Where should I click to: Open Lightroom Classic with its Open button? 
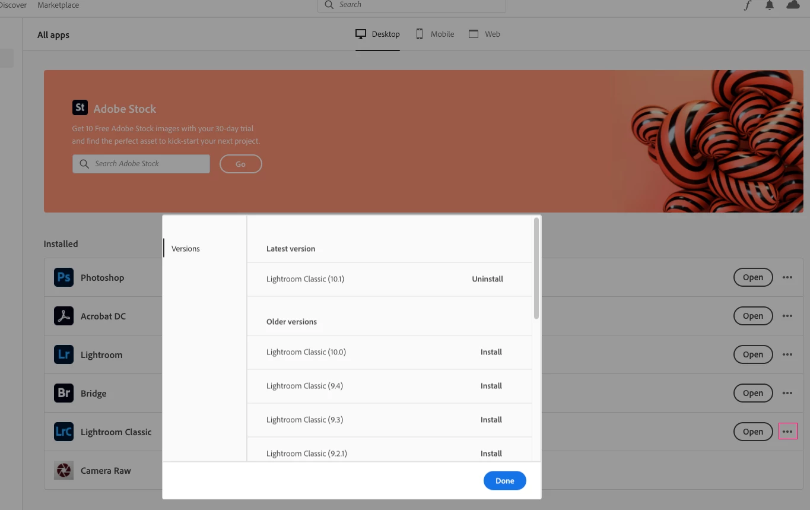pyautogui.click(x=753, y=432)
